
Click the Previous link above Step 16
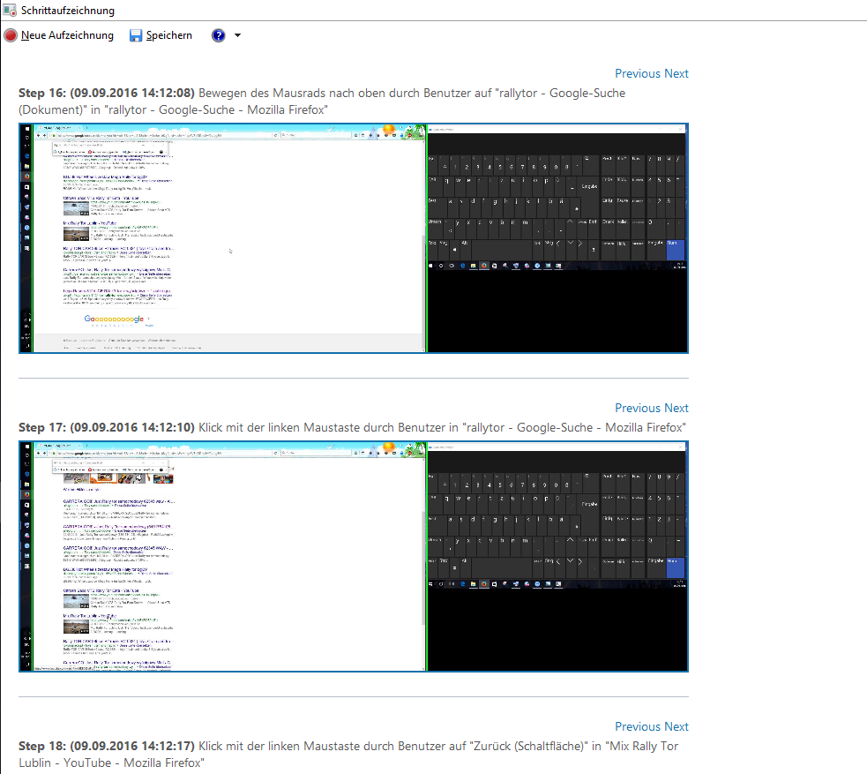tap(637, 73)
